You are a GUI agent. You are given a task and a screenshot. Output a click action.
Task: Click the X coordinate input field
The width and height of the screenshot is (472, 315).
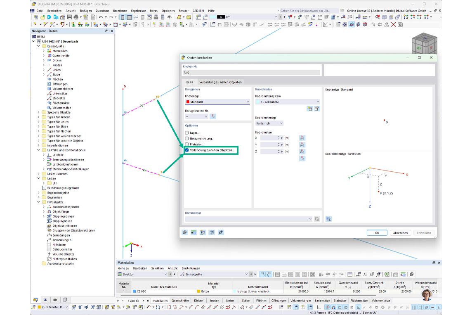point(269,138)
